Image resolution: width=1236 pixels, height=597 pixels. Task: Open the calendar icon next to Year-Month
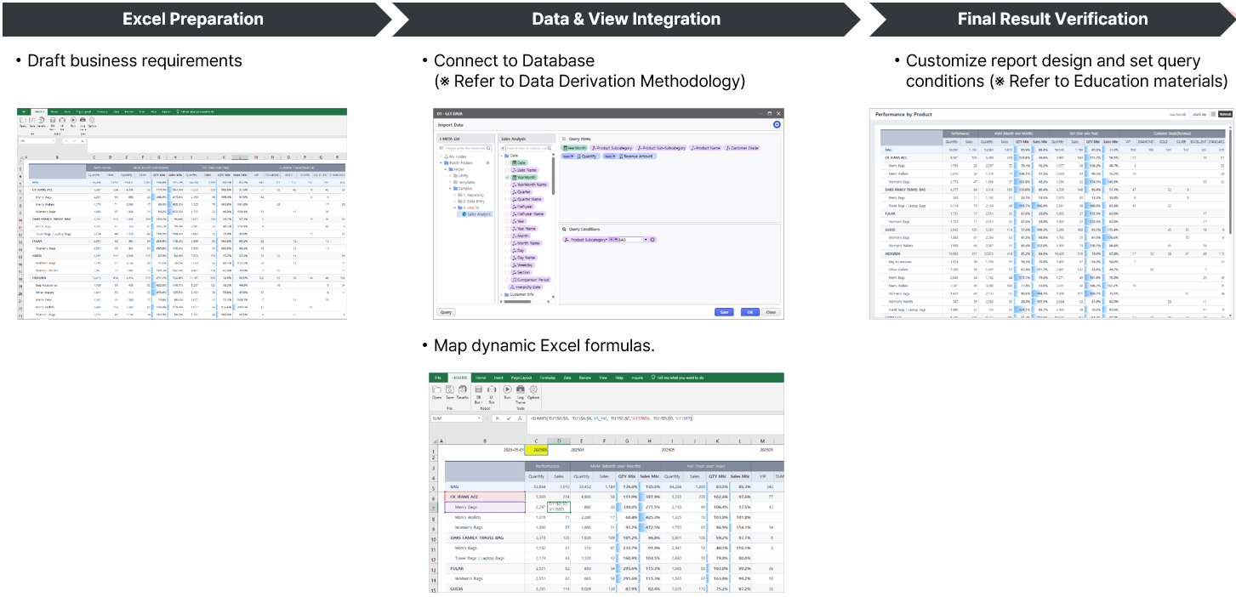click(1213, 114)
